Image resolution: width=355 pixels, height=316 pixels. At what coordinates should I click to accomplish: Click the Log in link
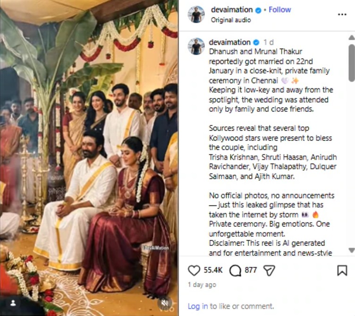click(198, 306)
